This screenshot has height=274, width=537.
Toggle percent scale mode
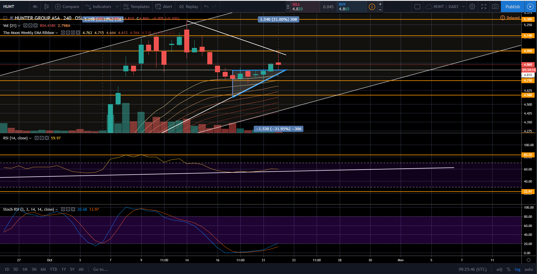click(509, 269)
